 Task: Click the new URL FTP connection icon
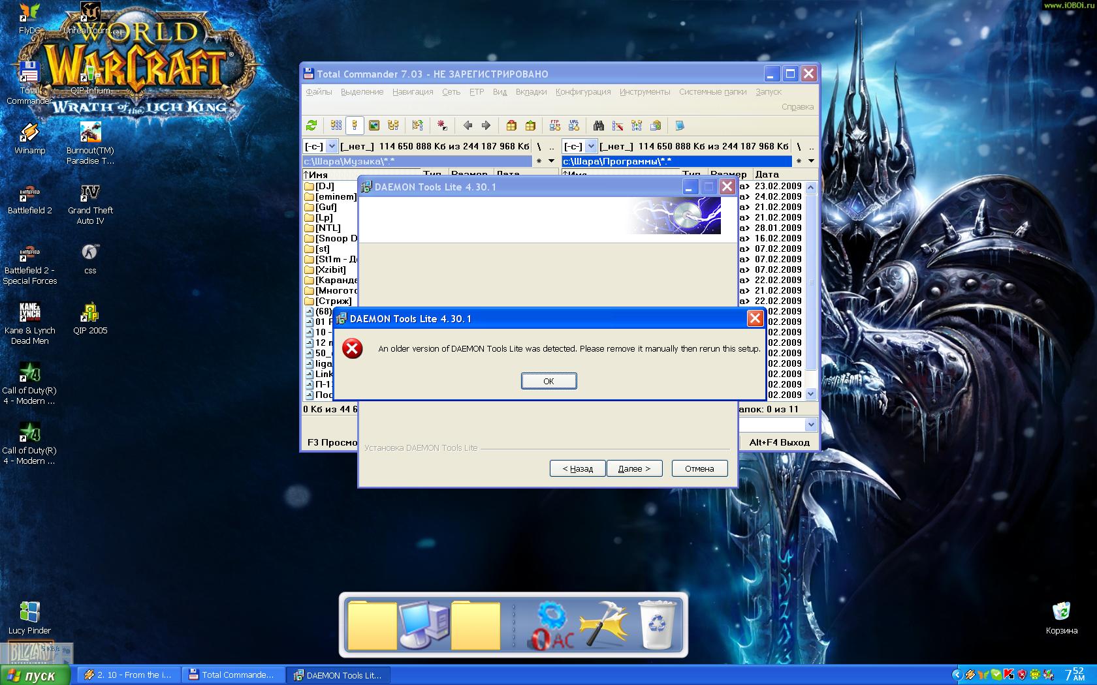574,125
